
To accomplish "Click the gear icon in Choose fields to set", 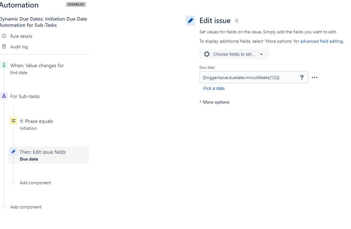I will [207, 54].
